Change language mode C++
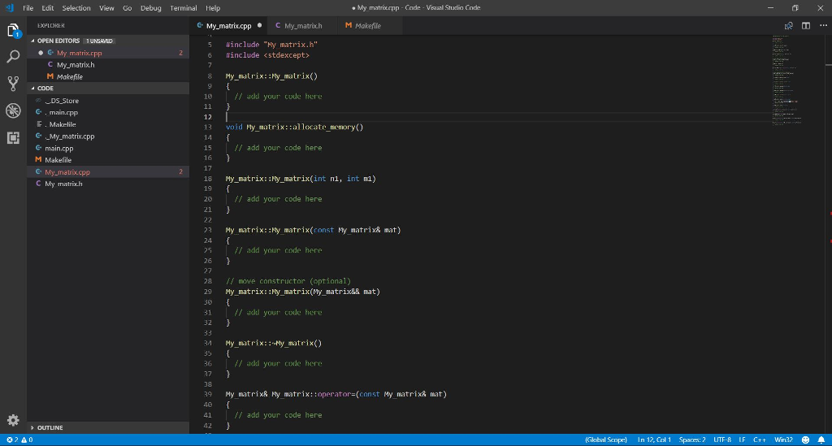Screen dimensions: 832x446 click(760, 440)
